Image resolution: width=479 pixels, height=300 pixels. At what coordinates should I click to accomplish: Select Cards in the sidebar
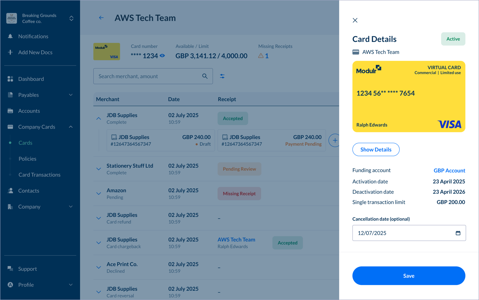point(25,143)
